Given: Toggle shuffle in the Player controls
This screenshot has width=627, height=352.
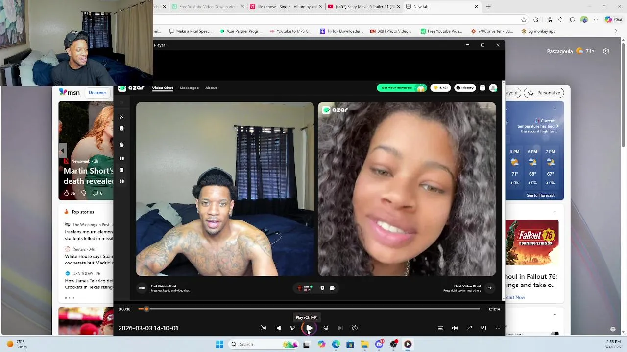Looking at the screenshot, I should tap(264, 328).
